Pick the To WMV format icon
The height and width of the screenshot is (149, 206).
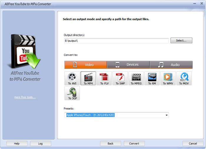(x=168, y=78)
